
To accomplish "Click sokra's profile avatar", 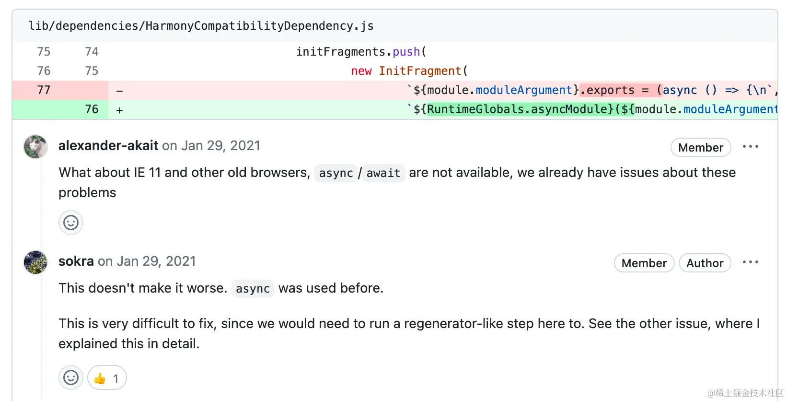I will click(x=35, y=262).
